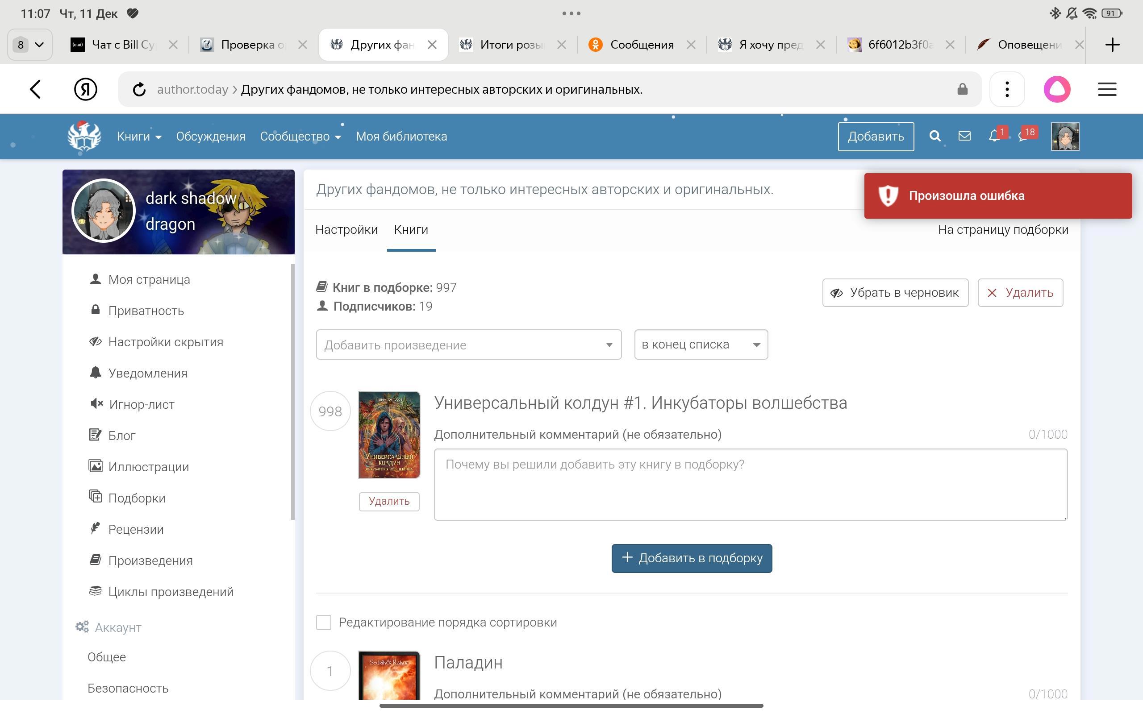The image size is (1143, 714).
Task: Open the comments icon with 18 badge
Action: coord(1023,137)
